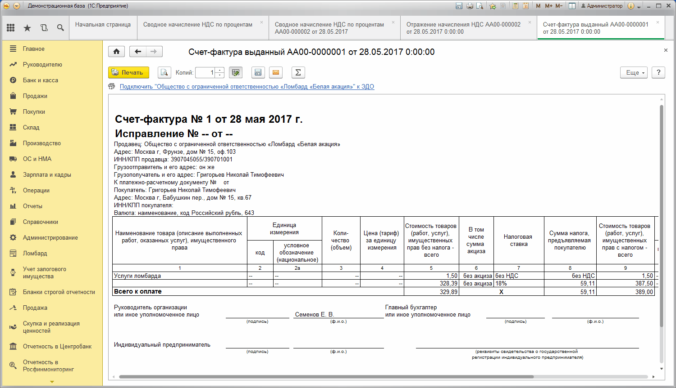Open Покупки section

pos(51,111)
